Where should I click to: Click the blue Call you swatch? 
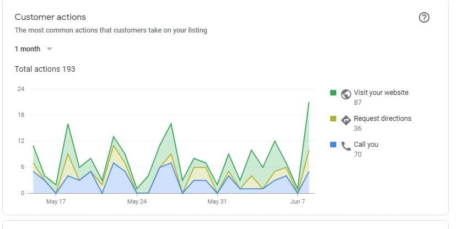[x=333, y=145]
